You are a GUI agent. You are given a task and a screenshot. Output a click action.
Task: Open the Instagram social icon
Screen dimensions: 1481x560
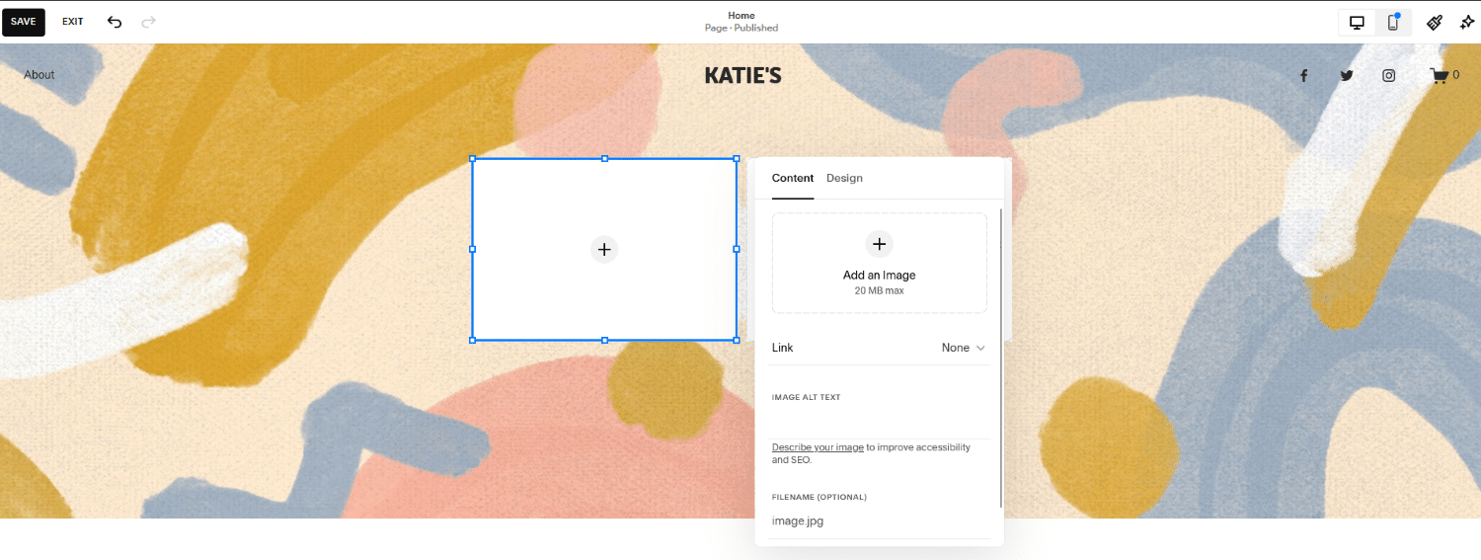(x=1388, y=75)
